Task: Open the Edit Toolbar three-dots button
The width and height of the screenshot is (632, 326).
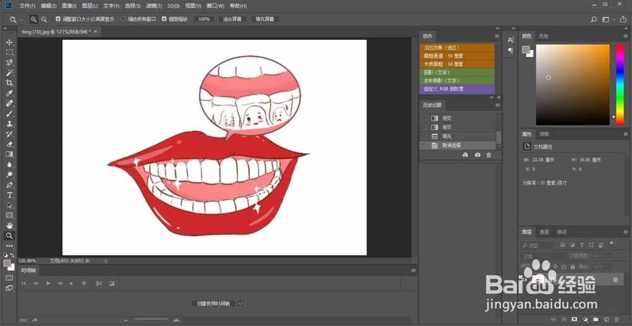Action: click(9, 246)
